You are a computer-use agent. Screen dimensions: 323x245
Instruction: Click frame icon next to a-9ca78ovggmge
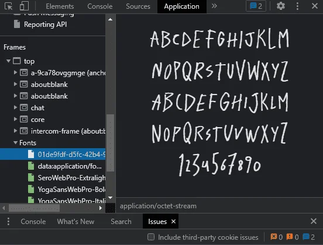click(x=23, y=72)
